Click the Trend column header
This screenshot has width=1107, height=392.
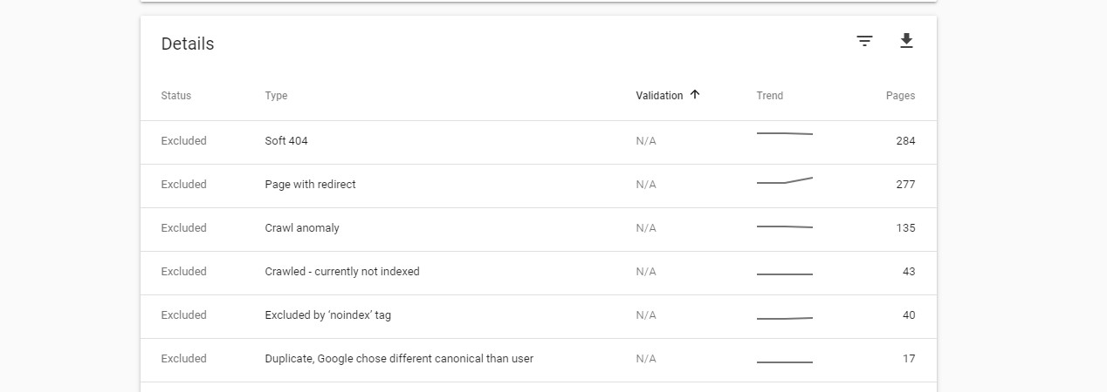pyautogui.click(x=770, y=96)
